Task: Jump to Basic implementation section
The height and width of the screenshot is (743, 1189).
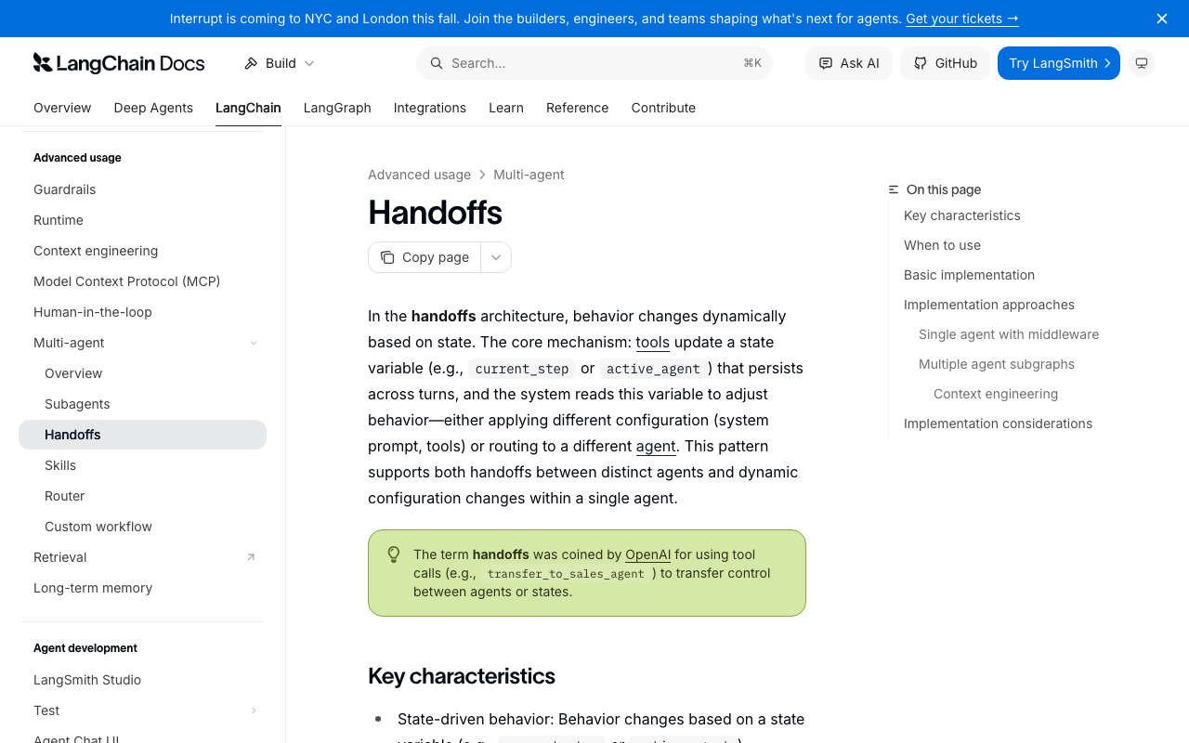Action: [x=969, y=275]
